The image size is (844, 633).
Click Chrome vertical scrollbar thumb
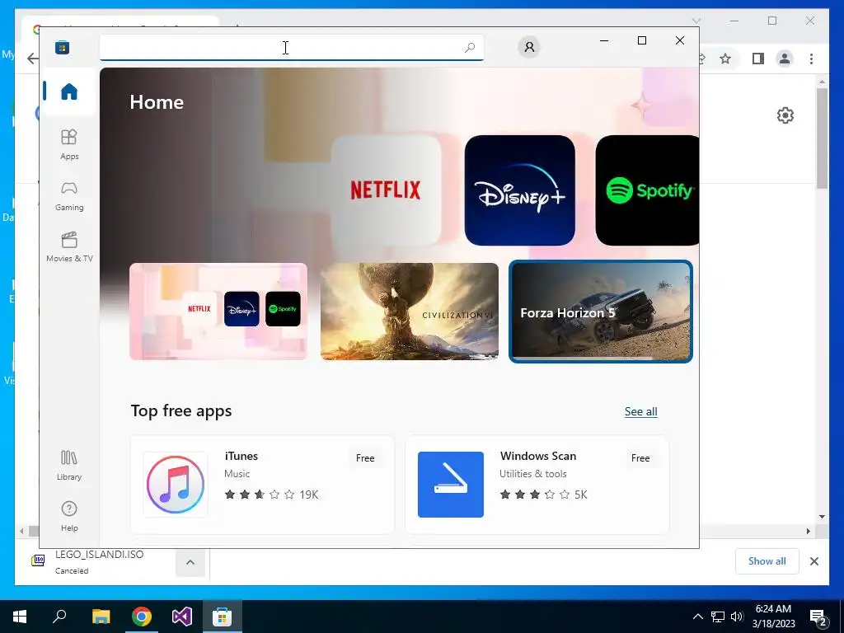tap(822, 138)
